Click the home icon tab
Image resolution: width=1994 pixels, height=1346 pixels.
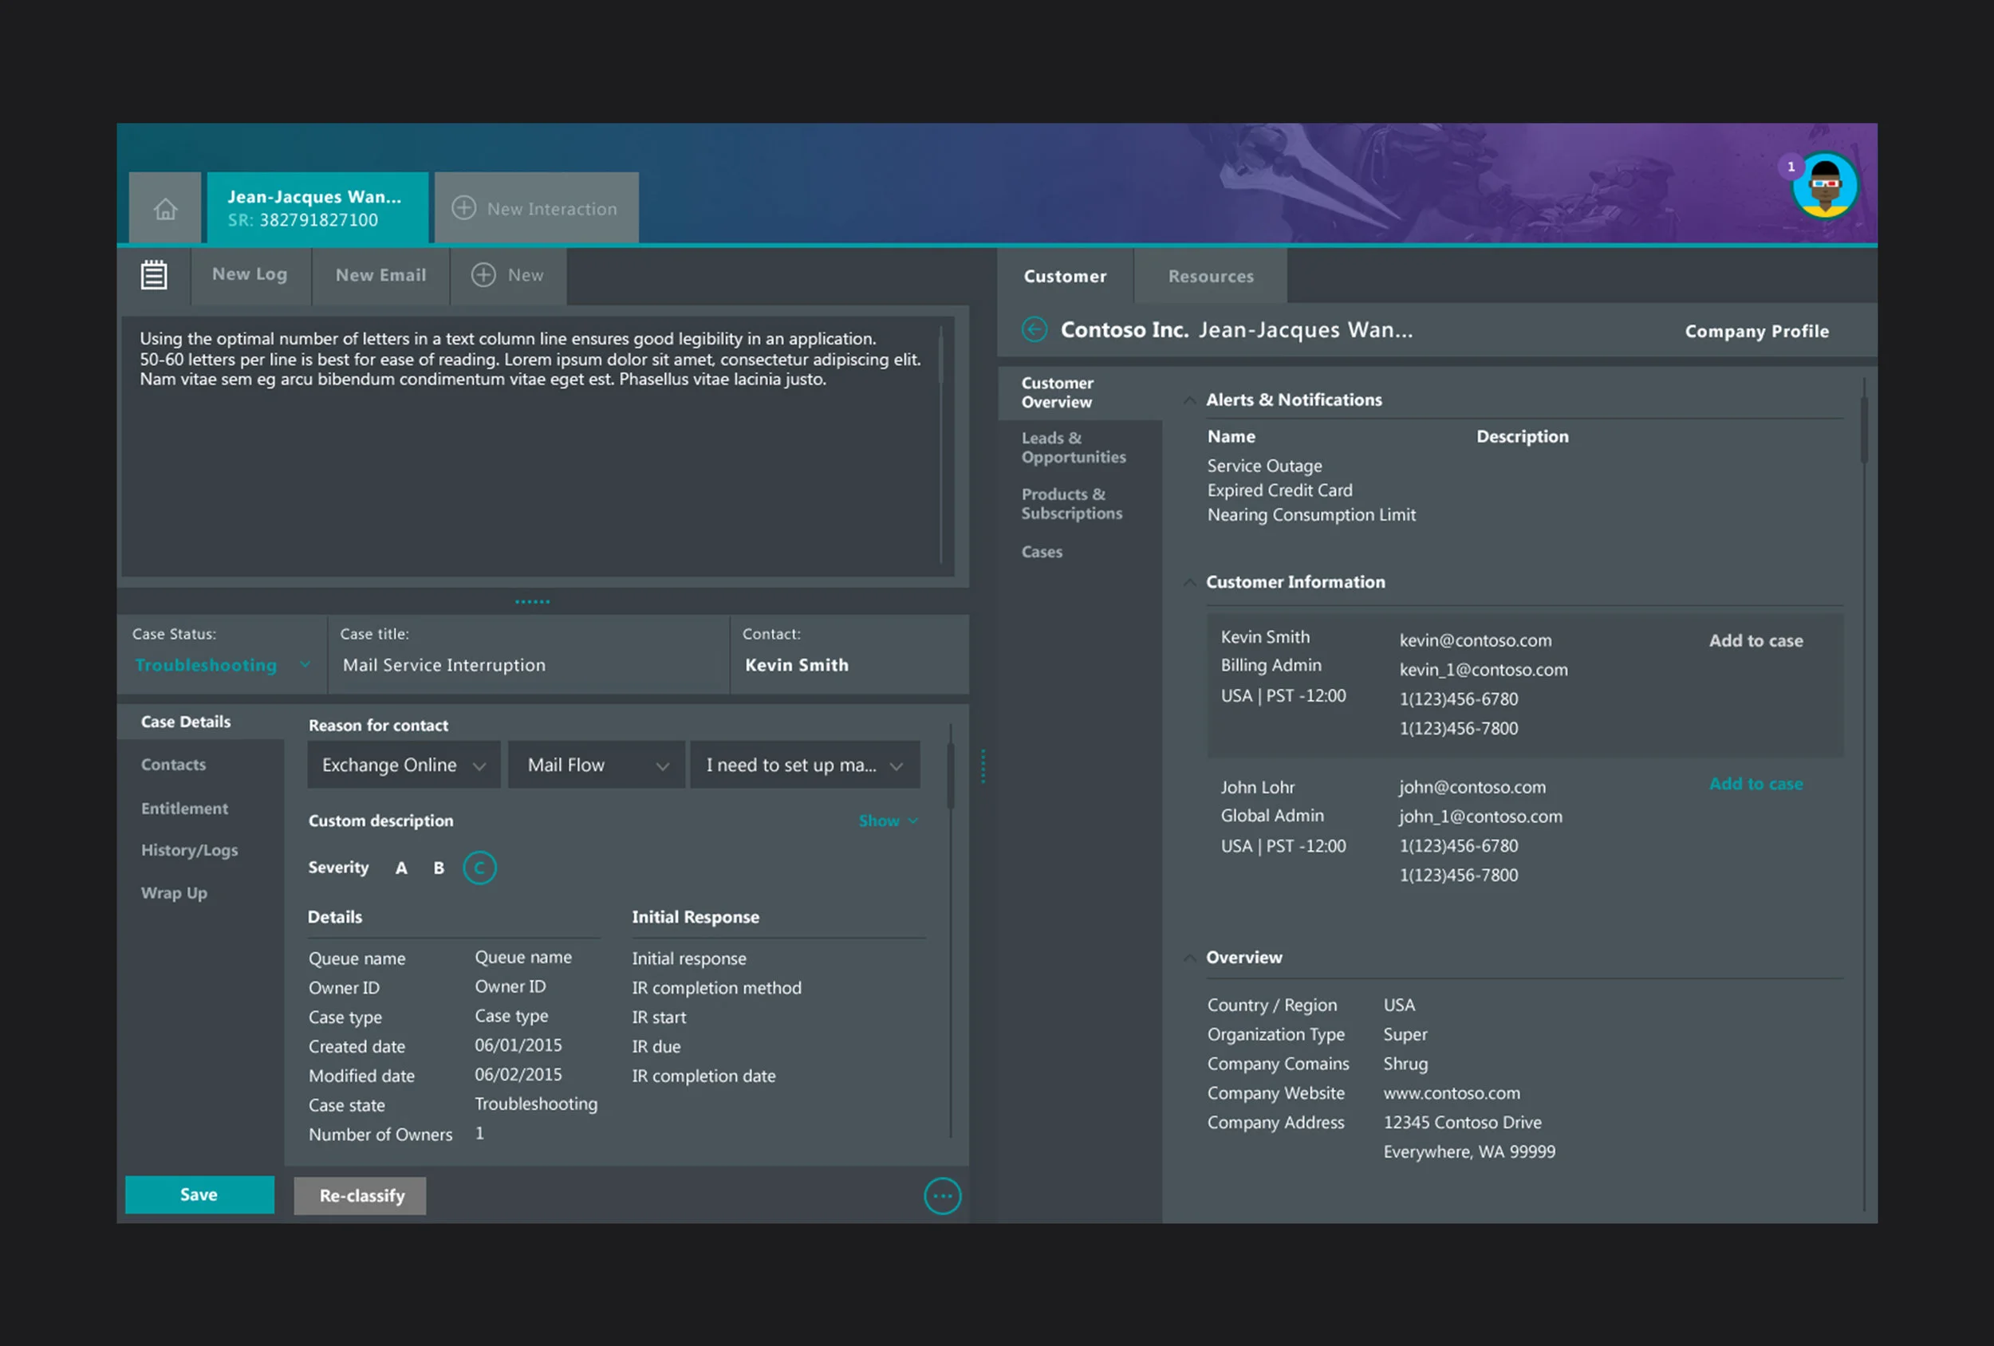165,208
